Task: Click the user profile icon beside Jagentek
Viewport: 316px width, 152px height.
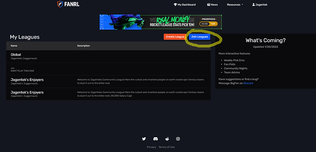Action: pos(254,5)
